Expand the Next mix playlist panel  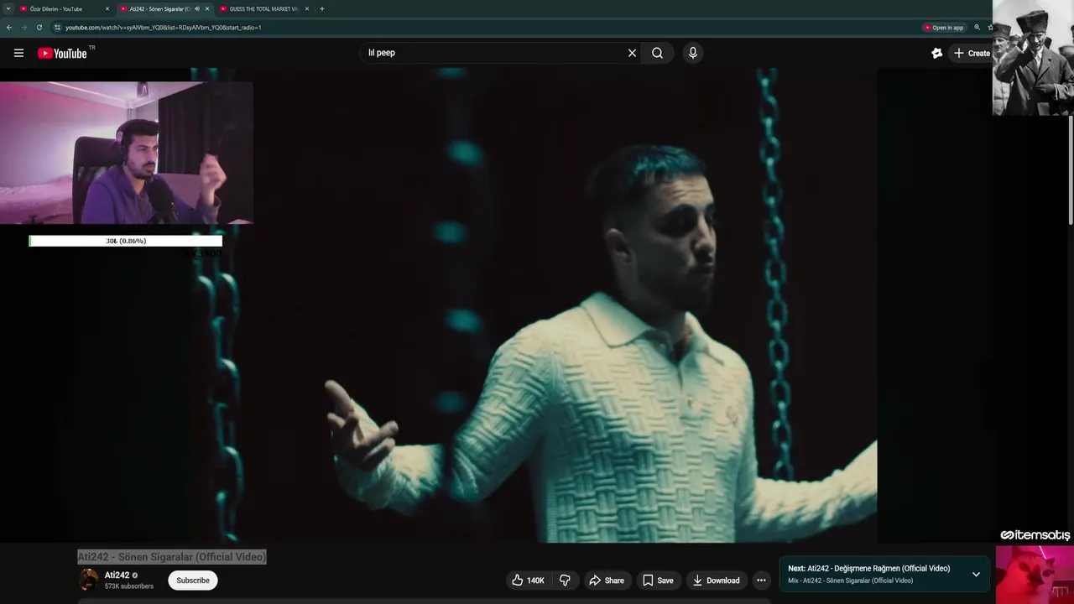(x=976, y=575)
